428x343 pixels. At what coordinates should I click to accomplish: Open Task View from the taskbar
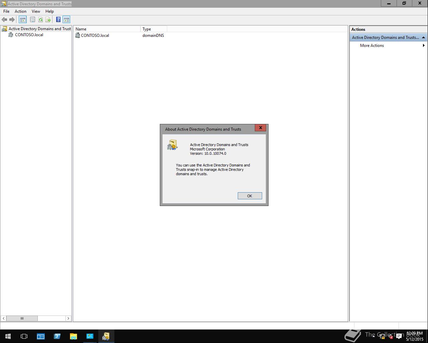point(24,336)
